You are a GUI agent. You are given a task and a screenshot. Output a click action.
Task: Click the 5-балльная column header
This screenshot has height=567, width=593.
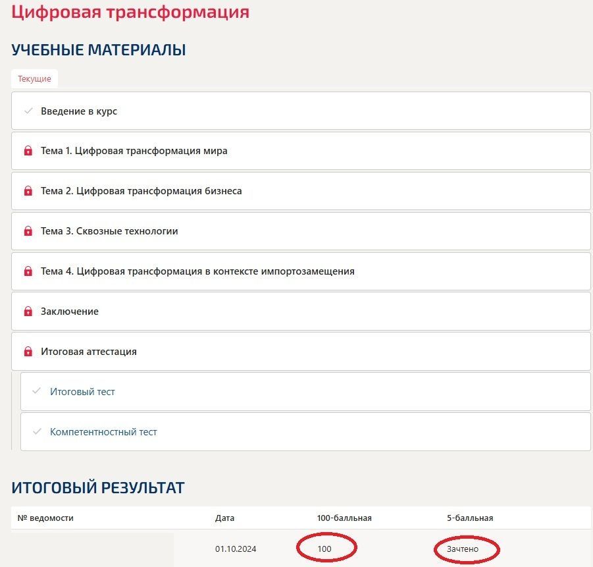(x=470, y=518)
